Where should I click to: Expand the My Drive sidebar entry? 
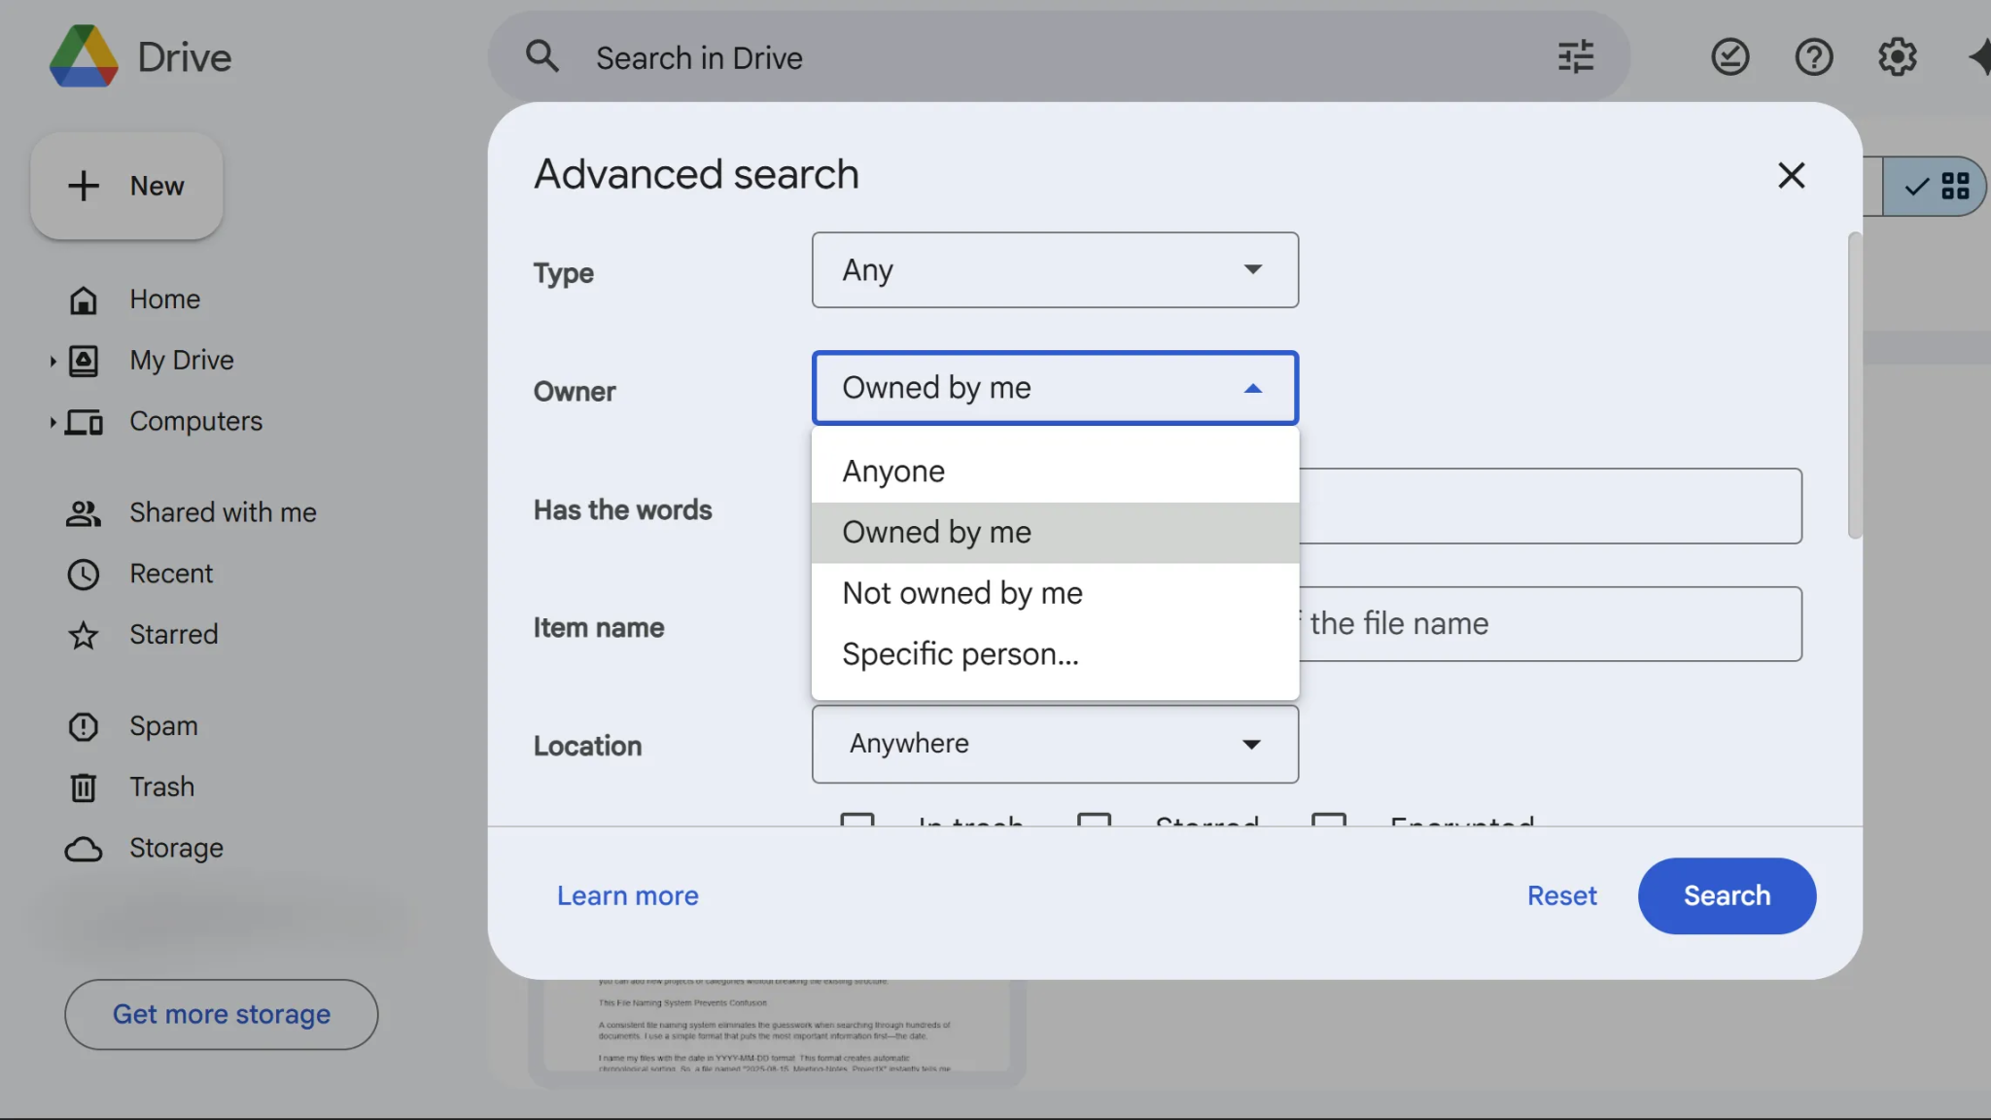pos(52,361)
